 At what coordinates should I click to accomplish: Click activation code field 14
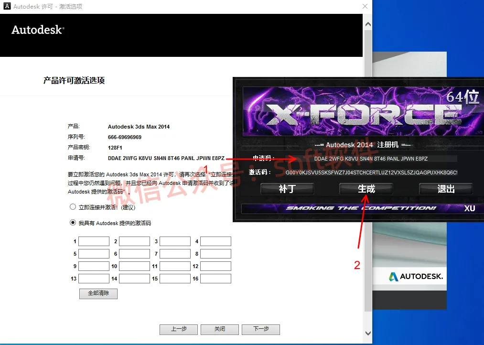(135, 279)
